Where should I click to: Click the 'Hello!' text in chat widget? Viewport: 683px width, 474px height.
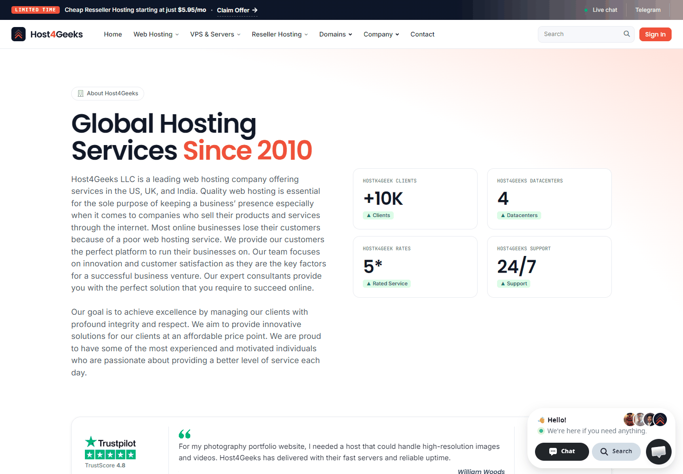tap(557, 420)
